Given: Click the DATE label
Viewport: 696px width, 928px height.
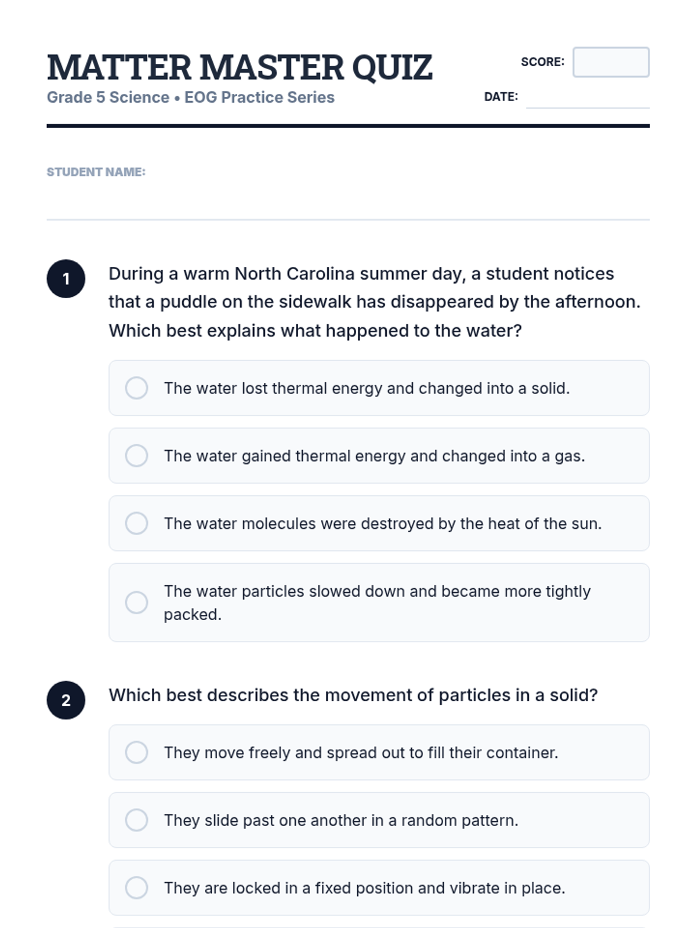Looking at the screenshot, I should click(501, 97).
